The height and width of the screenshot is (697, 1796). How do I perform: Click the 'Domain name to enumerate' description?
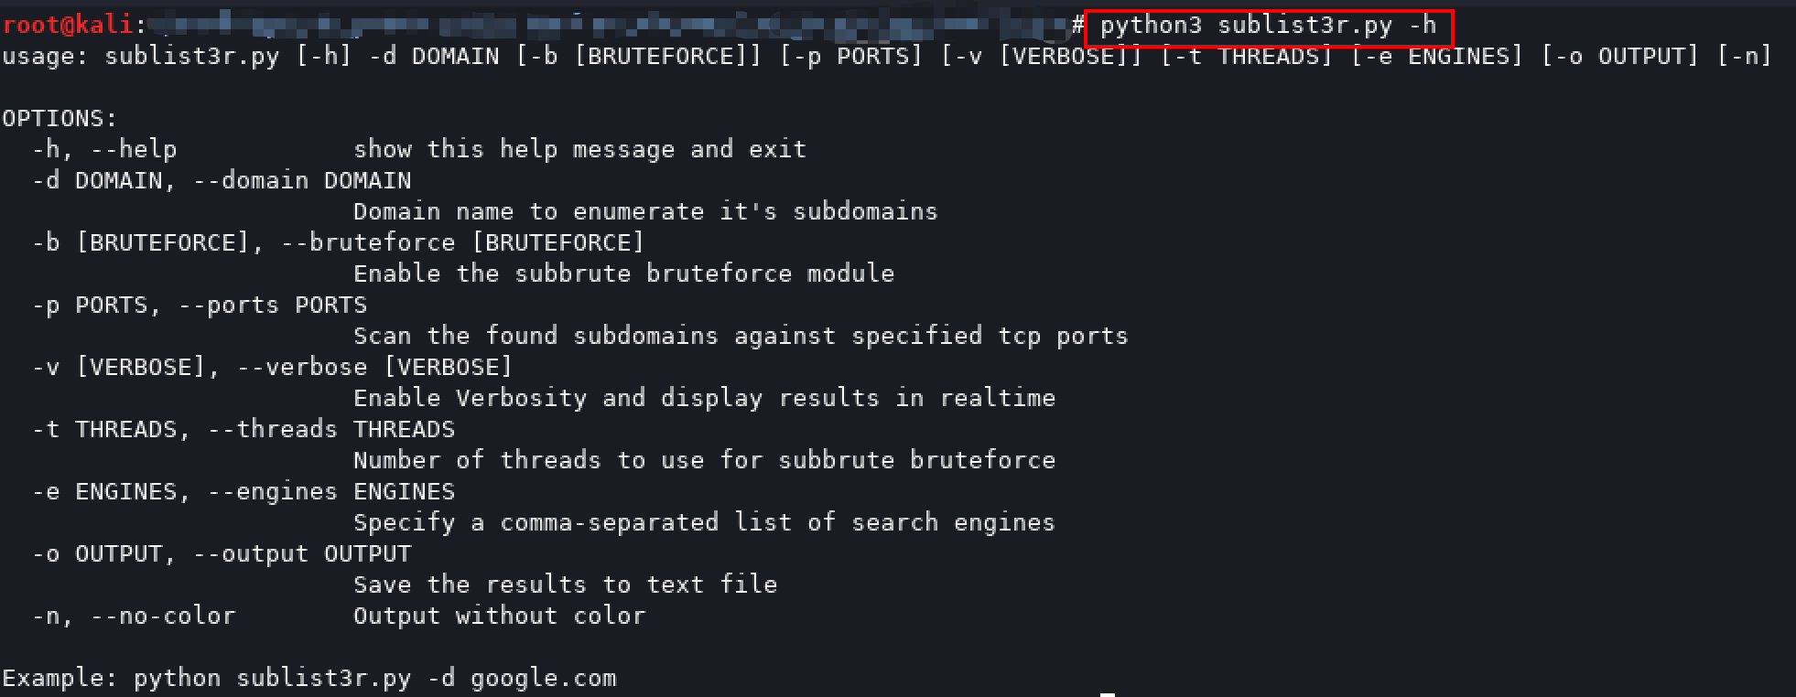click(x=645, y=211)
